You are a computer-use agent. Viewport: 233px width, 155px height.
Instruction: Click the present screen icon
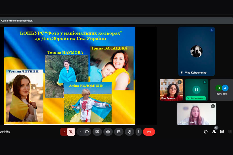pos(97,132)
